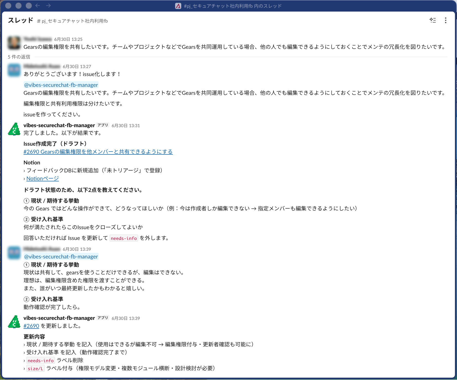Screen dimensions: 457x381
Task: Click the line また、誰がいつ最終更新したかもわかると嬉しい。
Action: click(x=85, y=289)
